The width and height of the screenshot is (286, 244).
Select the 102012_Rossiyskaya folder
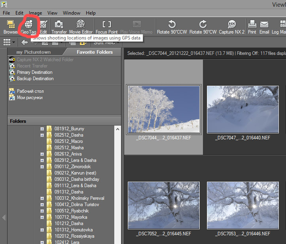[74, 236]
